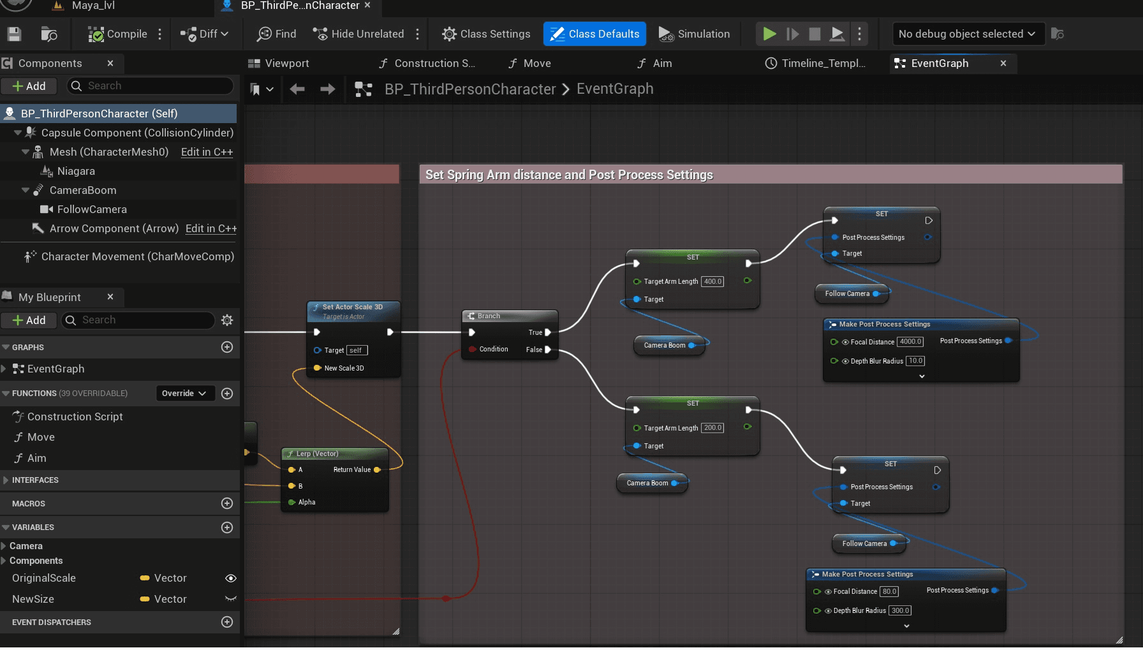Open the Override functions dropdown
The height and width of the screenshot is (671, 1143).
click(x=184, y=394)
